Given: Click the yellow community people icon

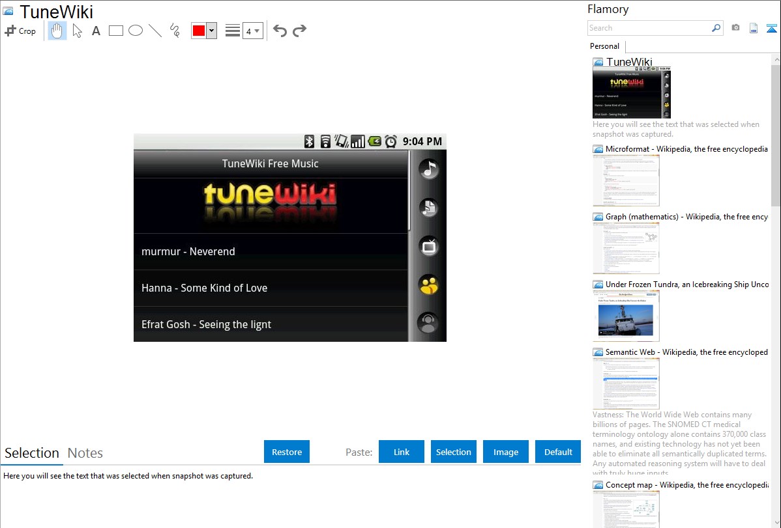Looking at the screenshot, I should (x=428, y=285).
